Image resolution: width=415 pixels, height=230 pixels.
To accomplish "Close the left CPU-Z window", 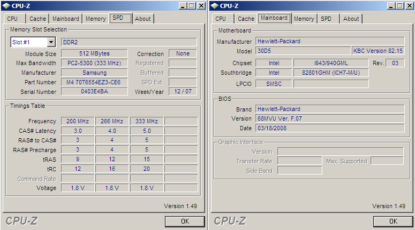I will point(201,6).
